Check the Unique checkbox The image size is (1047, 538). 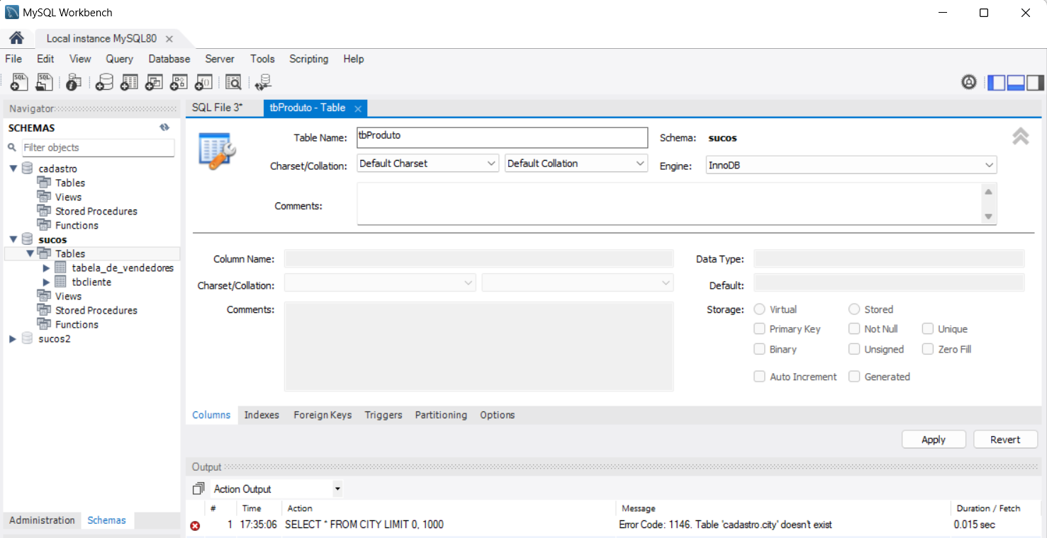(x=928, y=329)
